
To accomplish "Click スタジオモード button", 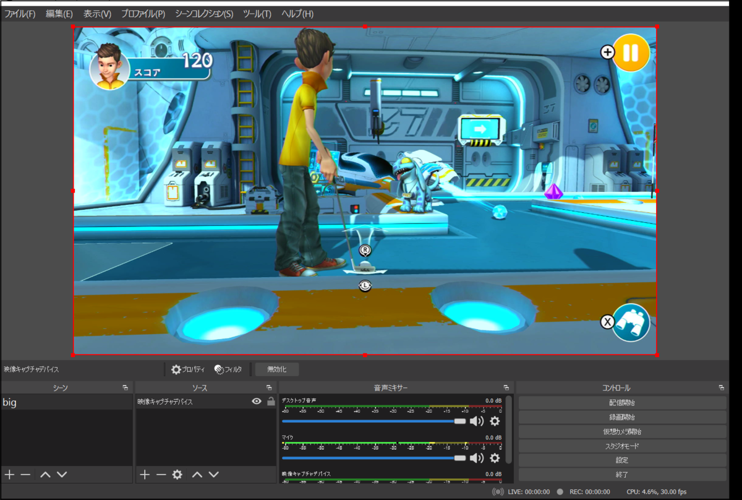I will click(623, 446).
